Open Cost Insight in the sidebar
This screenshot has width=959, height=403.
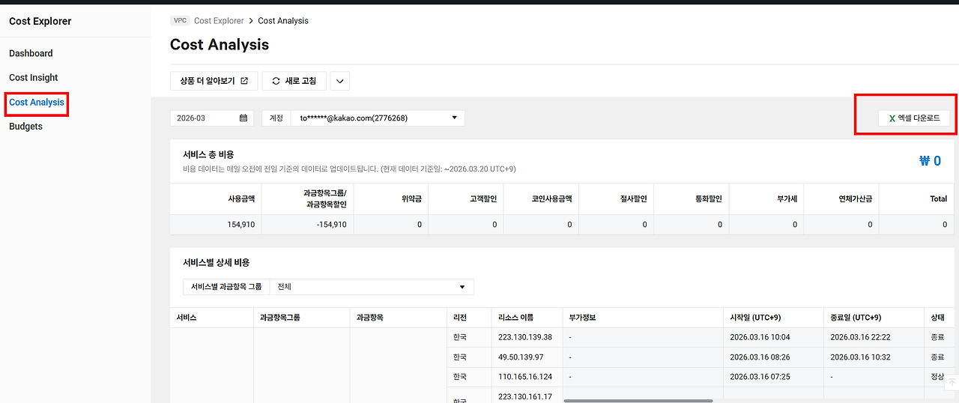tap(34, 78)
